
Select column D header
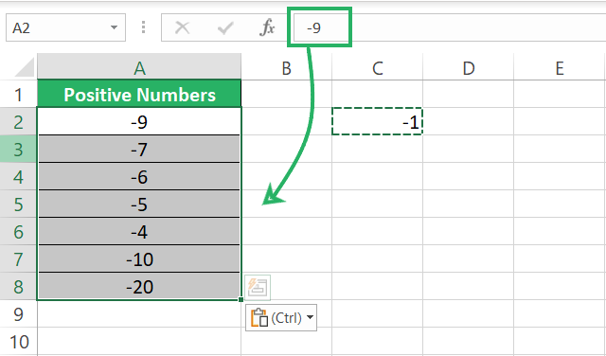pos(468,66)
